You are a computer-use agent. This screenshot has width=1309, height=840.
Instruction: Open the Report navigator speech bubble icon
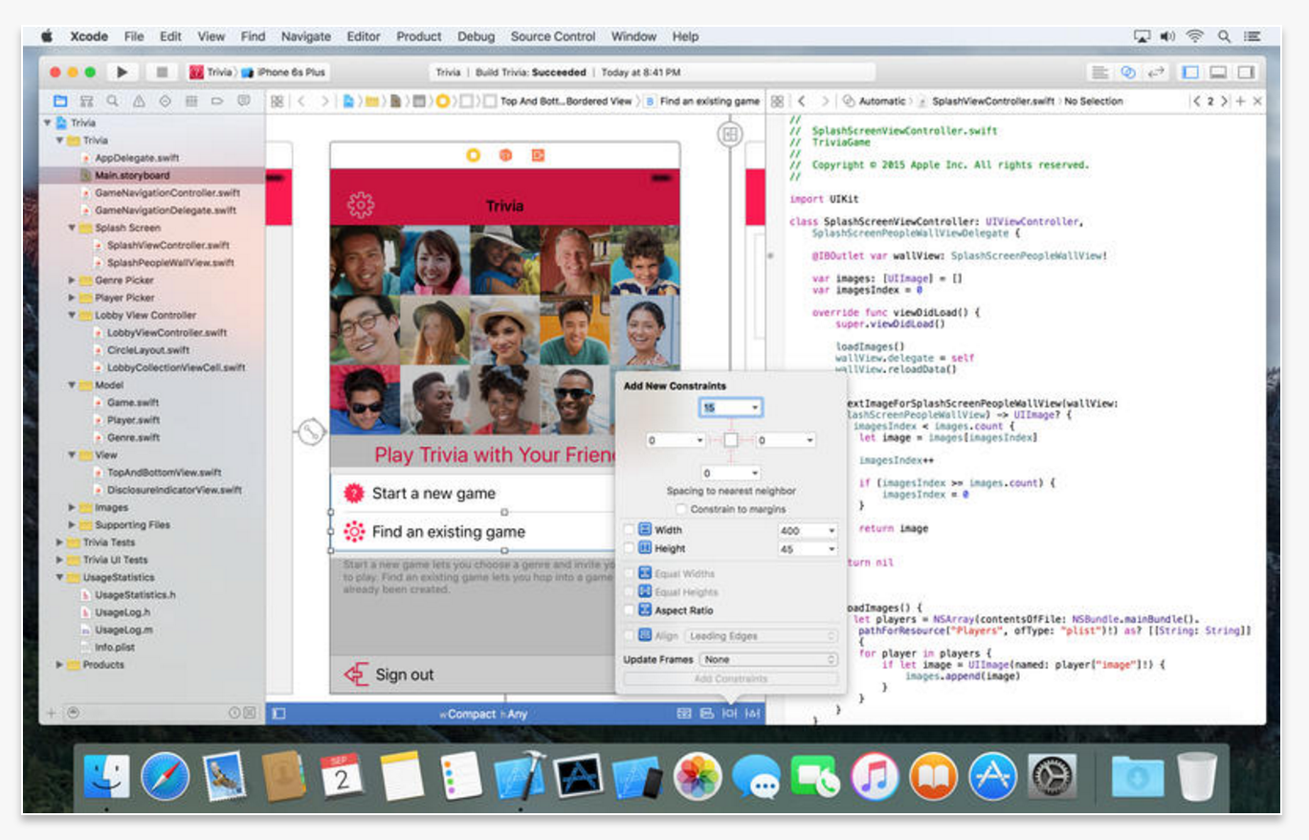[243, 100]
